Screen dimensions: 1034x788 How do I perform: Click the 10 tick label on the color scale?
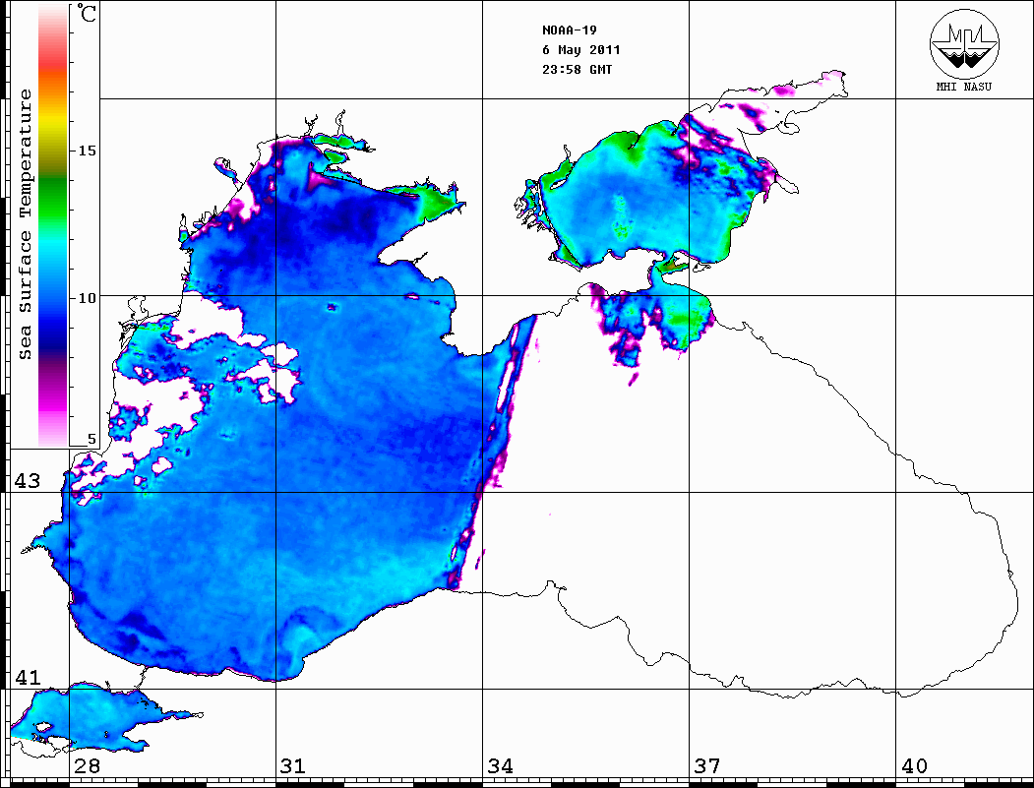(x=87, y=298)
